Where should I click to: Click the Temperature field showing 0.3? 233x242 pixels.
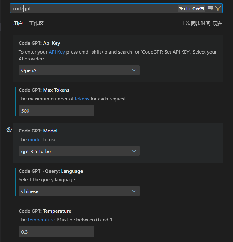pos(56,232)
